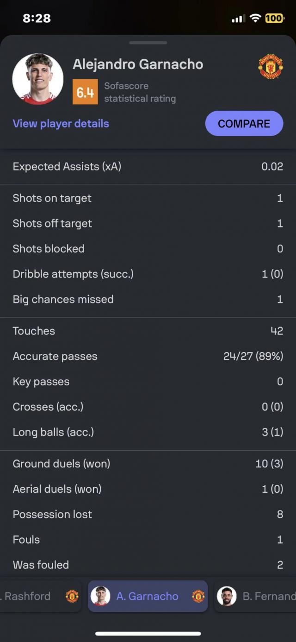
Task: Select the Big chances missed row
Action: tap(148, 299)
